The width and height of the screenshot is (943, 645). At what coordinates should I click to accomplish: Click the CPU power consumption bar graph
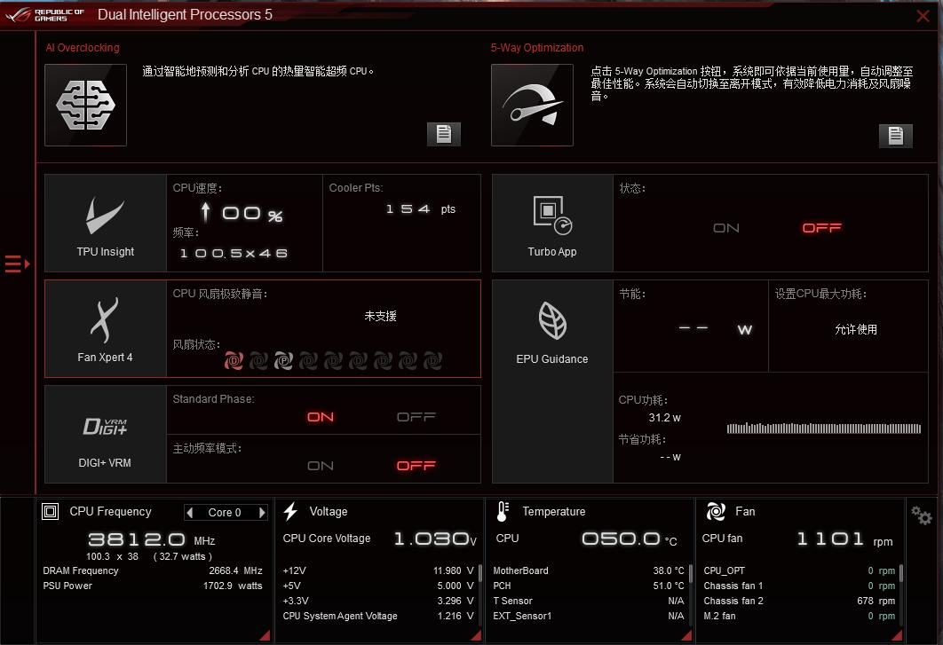tap(823, 428)
